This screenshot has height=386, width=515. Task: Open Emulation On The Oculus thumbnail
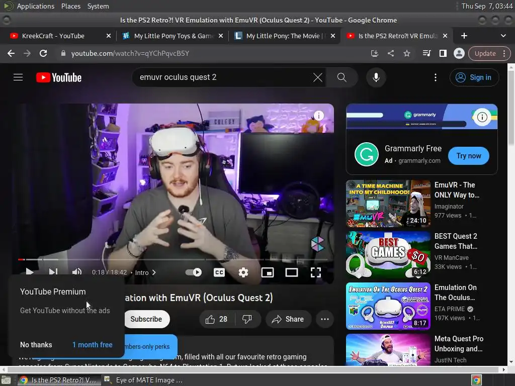click(388, 306)
